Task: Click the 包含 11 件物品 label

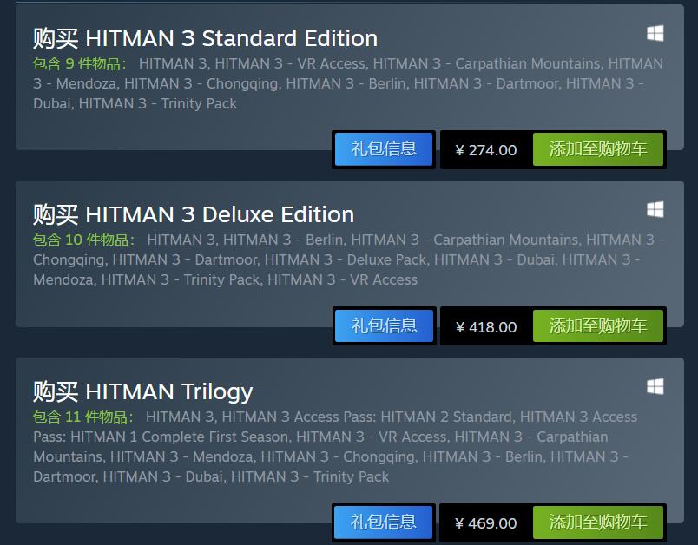Action: click(82, 417)
